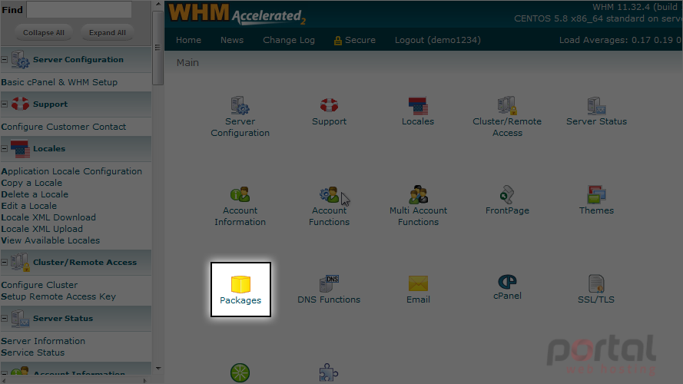This screenshot has height=384, width=683.
Task: Open Copy a Locale link
Action: click(31, 183)
